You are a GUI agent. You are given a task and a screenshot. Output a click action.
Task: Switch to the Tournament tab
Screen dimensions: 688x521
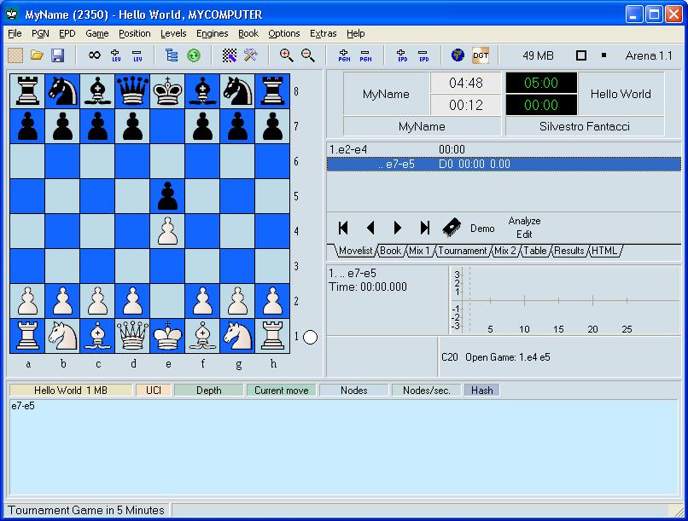463,251
